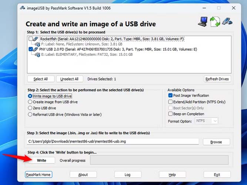The width and height of the screenshot is (247, 185).
Task: Click the imageUSB title bar app icon
Action: pos(23,8)
